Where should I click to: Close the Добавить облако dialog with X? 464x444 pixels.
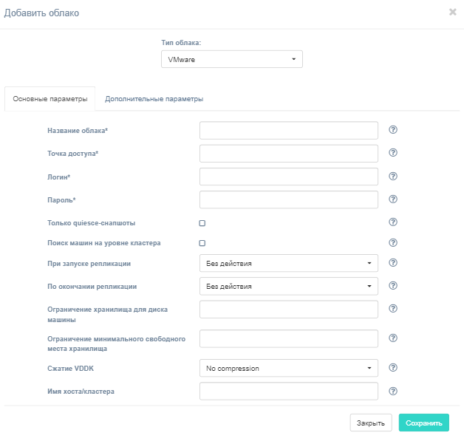point(452,12)
